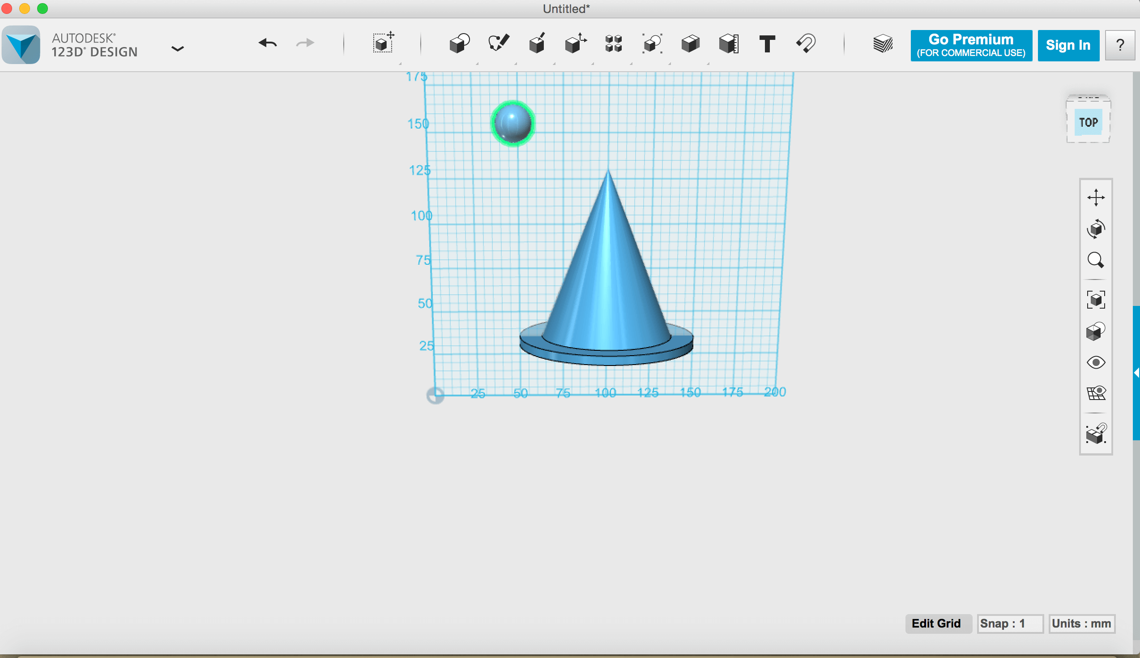
Task: Select the blue cone object
Action: 607,271
